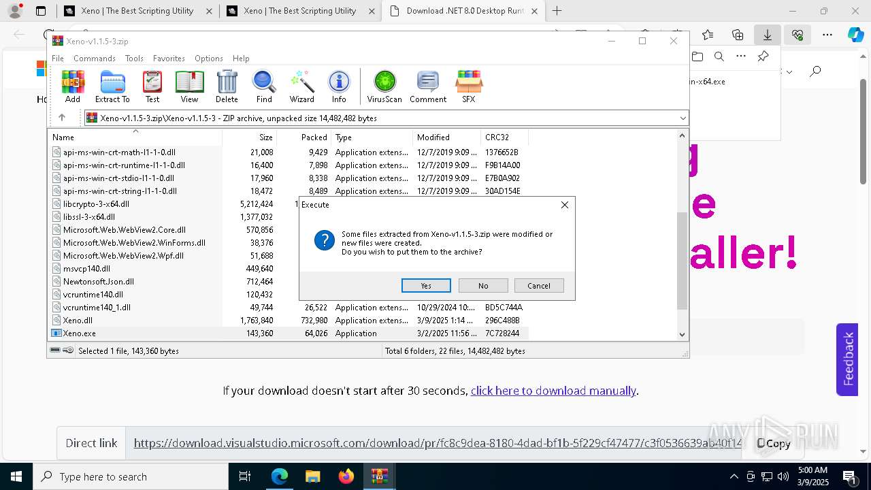The height and width of the screenshot is (490, 871).
Task: Click the Add toolbar icon in WinRAR
Action: pyautogui.click(x=73, y=86)
